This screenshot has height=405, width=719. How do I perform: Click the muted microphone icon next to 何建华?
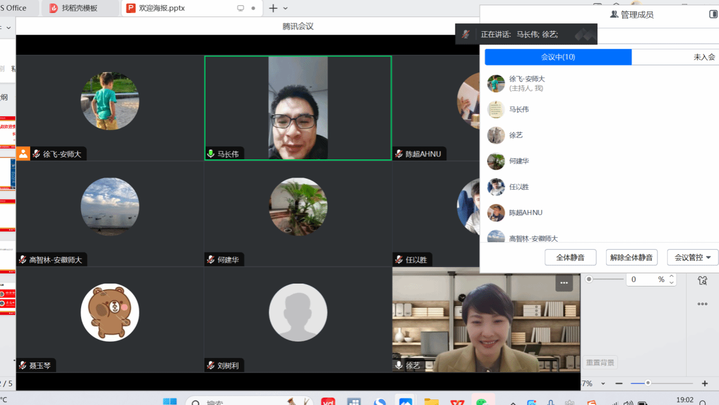211,260
